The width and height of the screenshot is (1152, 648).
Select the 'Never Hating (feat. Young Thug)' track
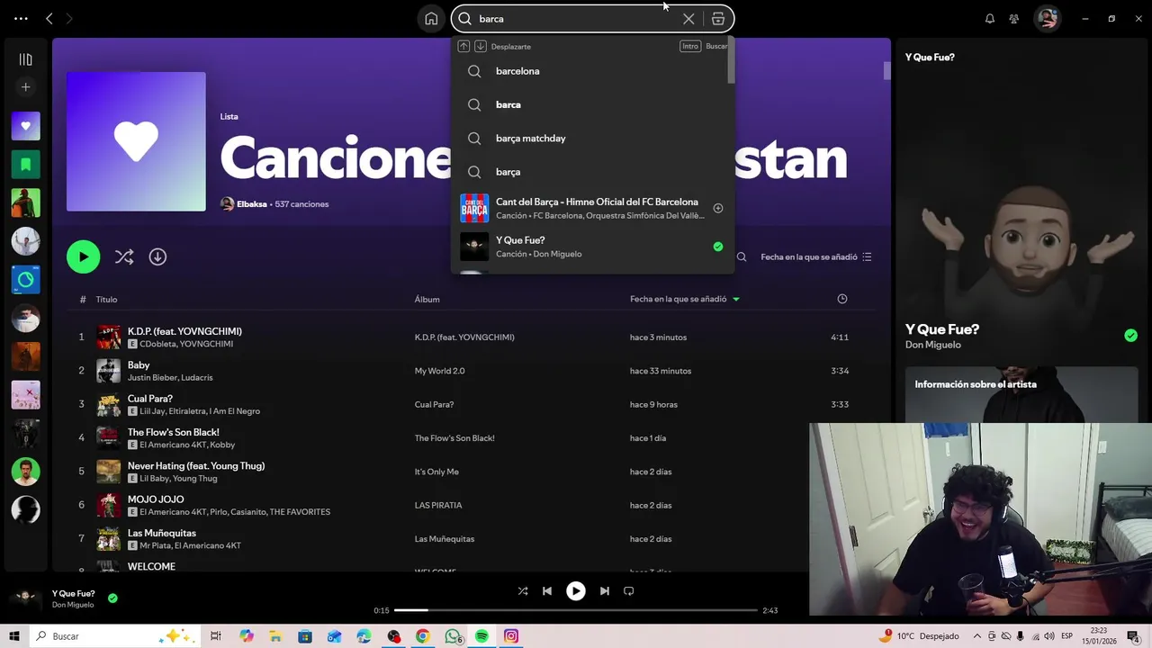tap(196, 466)
